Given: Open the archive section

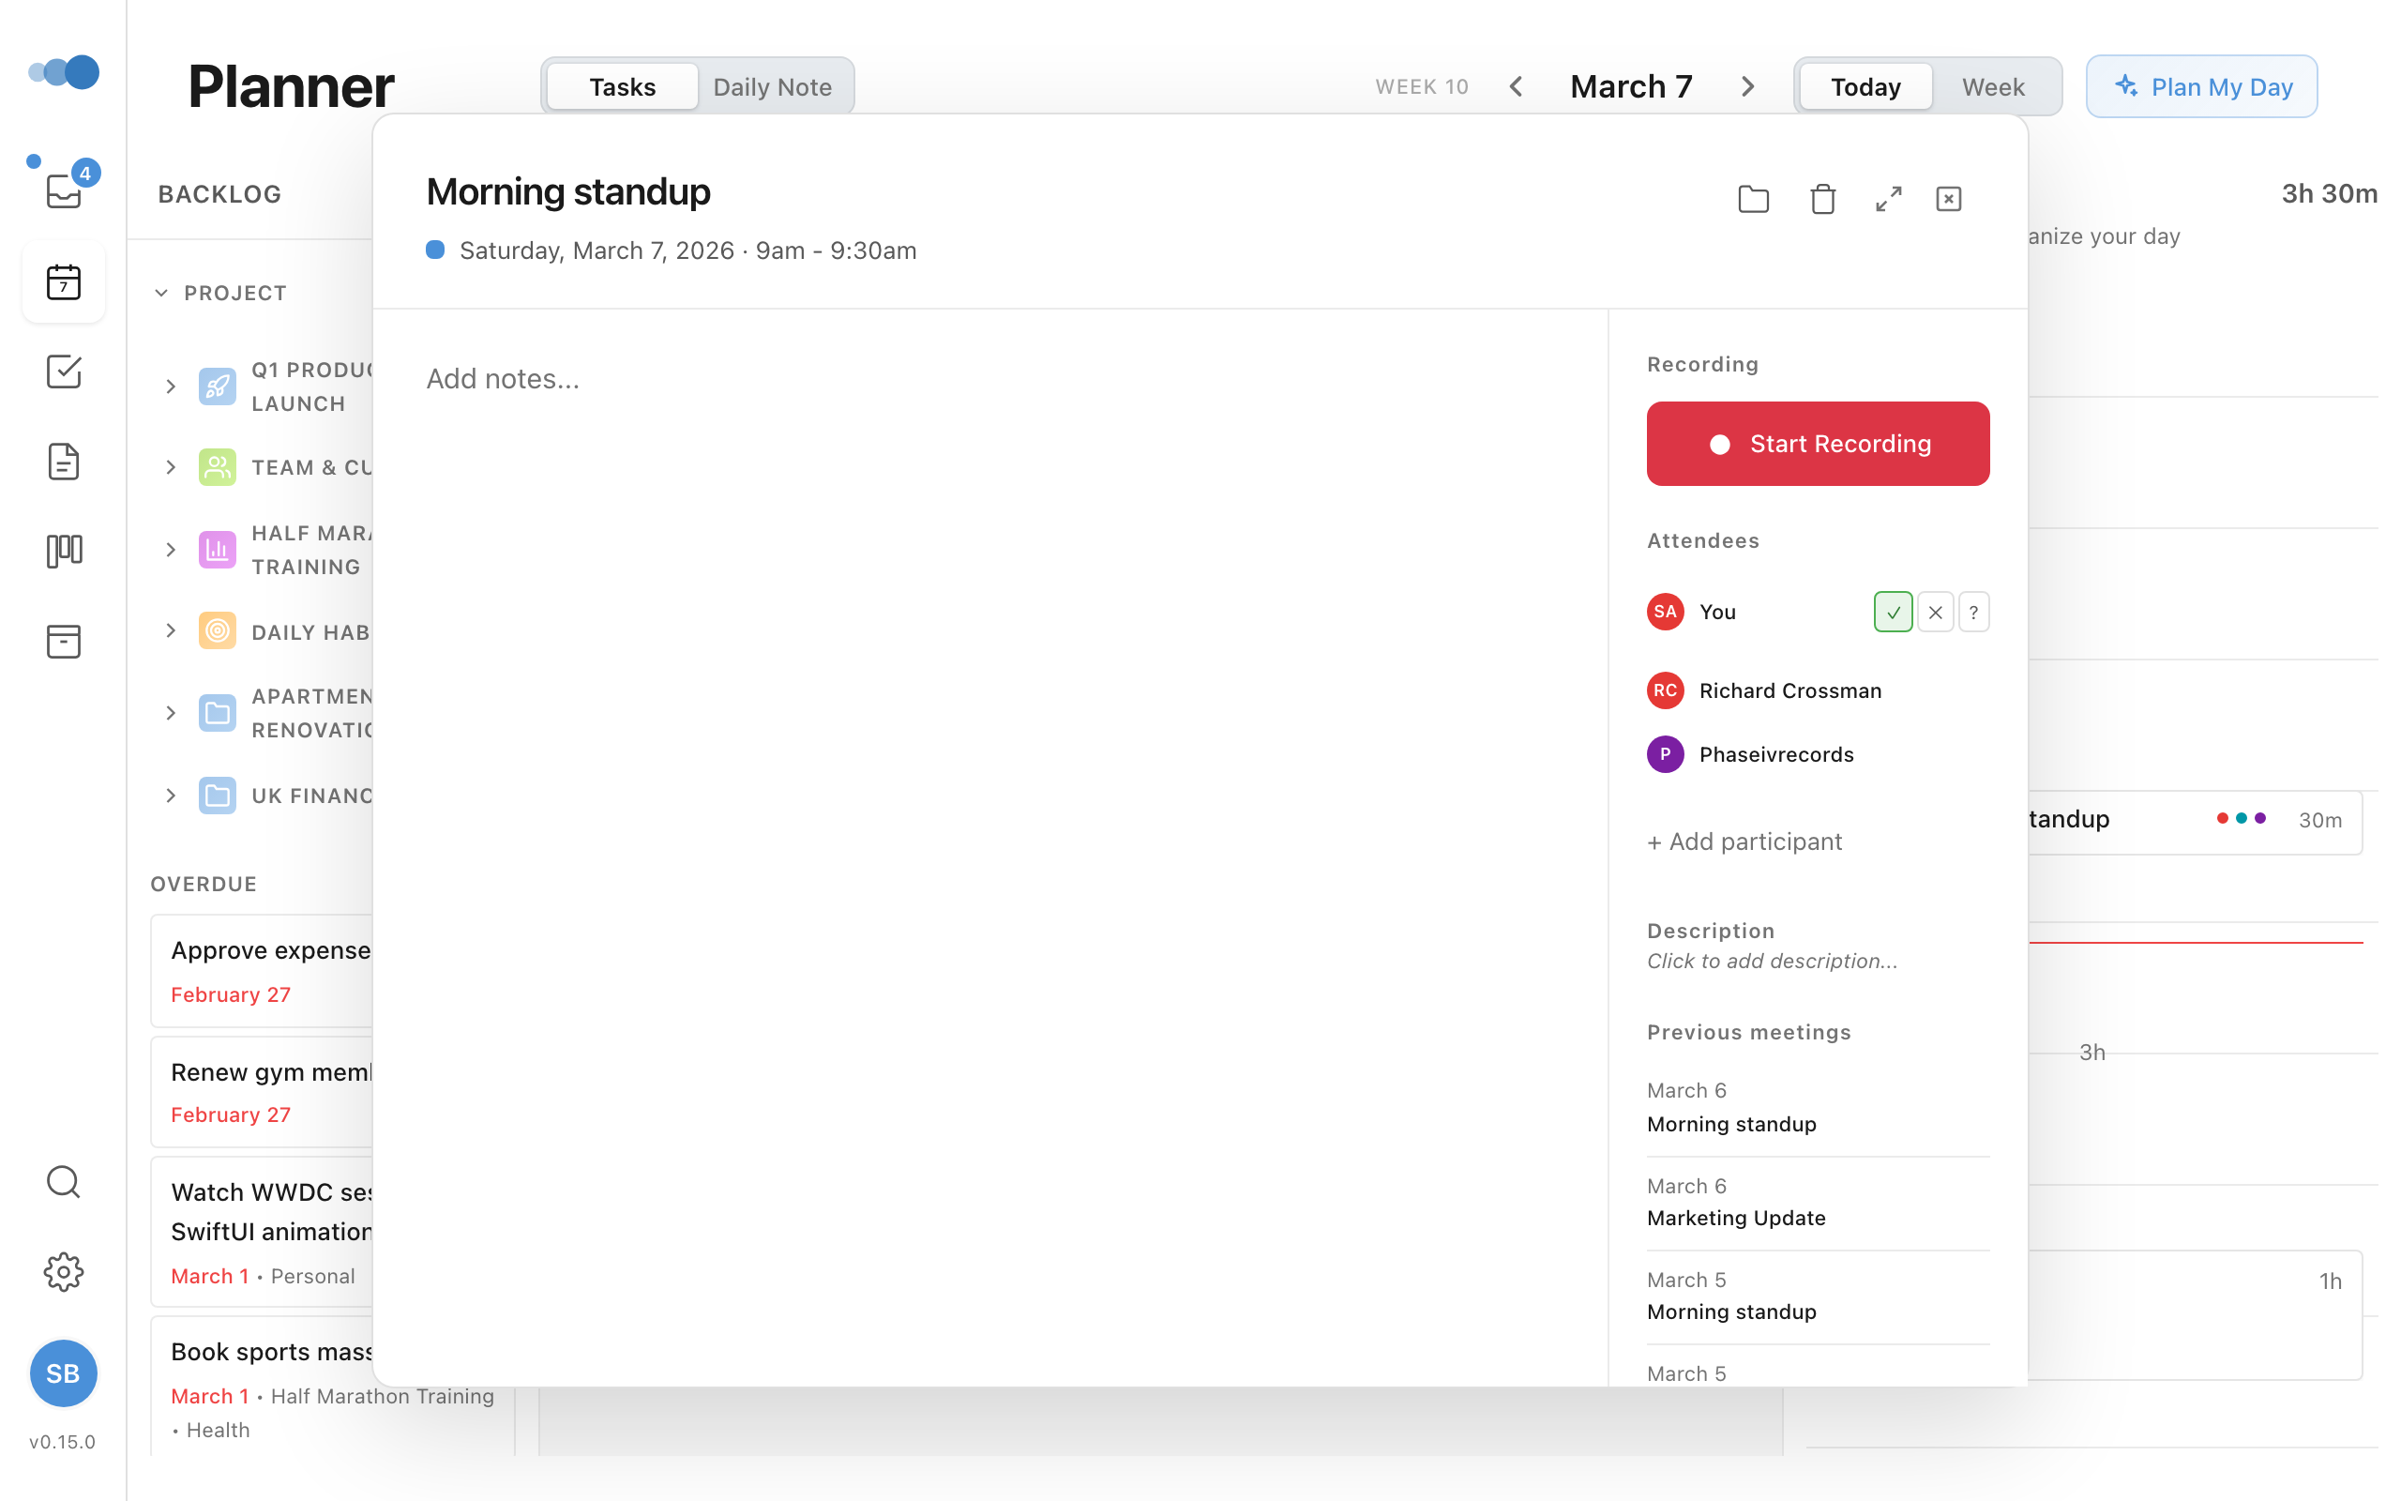Looking at the screenshot, I should click(x=63, y=641).
